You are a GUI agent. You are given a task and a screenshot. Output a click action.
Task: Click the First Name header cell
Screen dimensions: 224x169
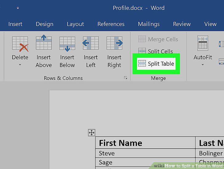pyautogui.click(x=145, y=143)
